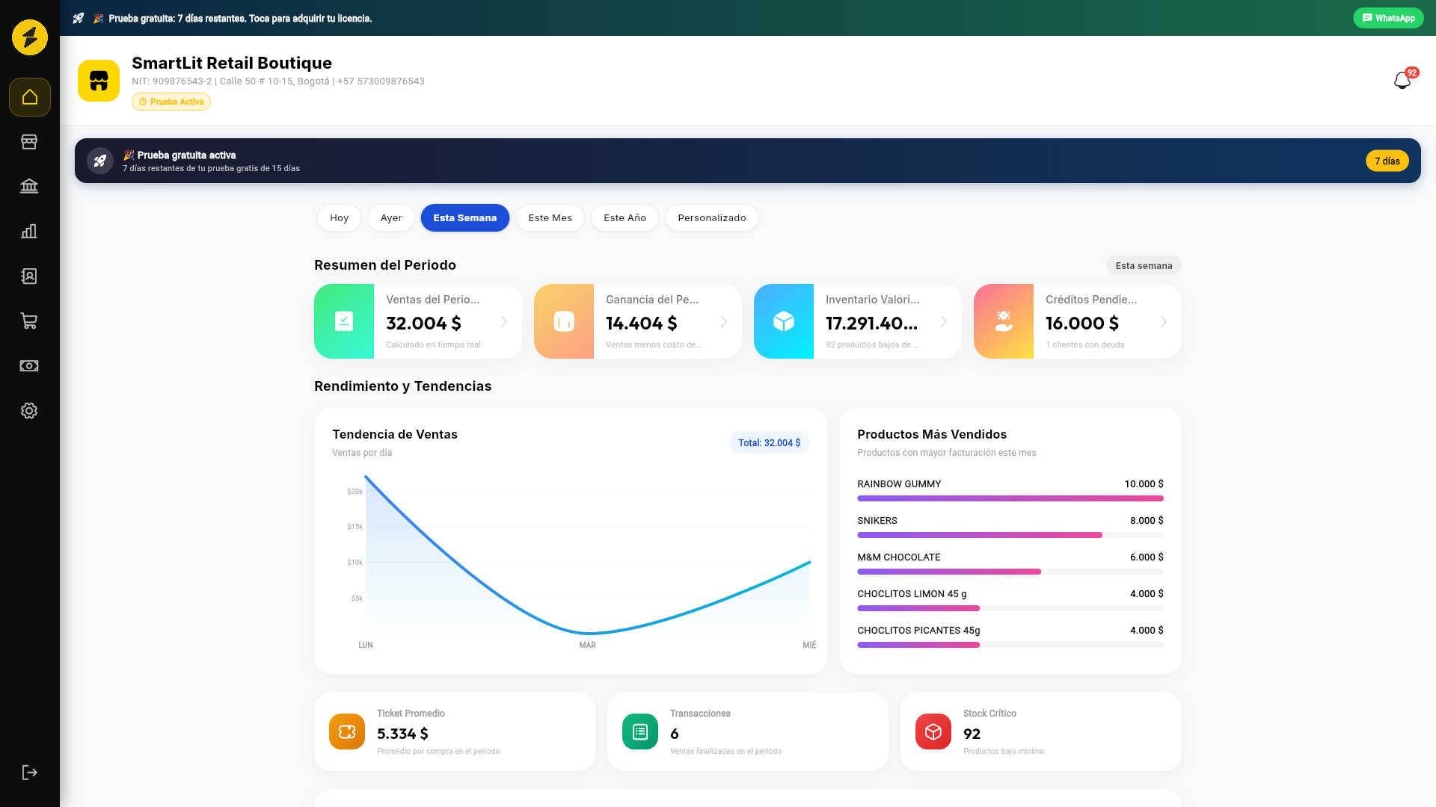Click the credit hand icon on Créditos card
Image resolution: width=1436 pixels, height=807 pixels.
tap(1004, 321)
